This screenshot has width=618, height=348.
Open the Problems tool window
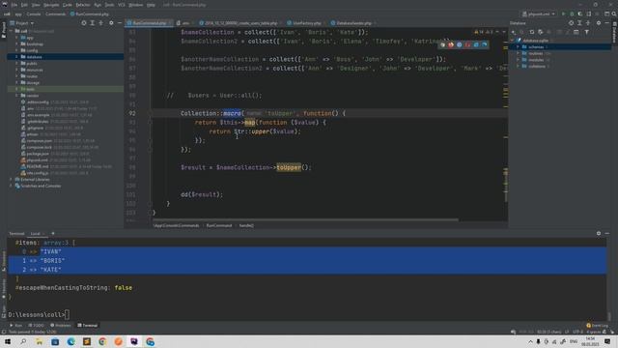click(x=61, y=326)
